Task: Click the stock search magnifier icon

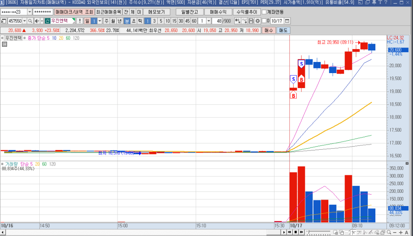Action: pyautogui.click(x=30, y=21)
